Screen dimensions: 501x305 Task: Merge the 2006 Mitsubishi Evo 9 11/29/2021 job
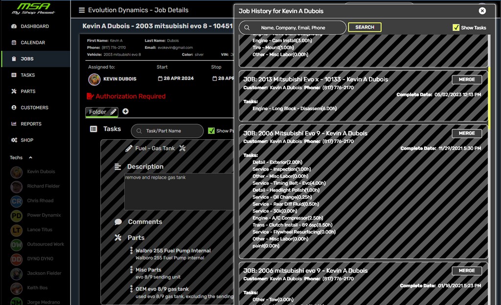pos(467,133)
